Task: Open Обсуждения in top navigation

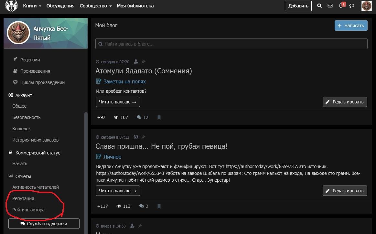Action: click(x=60, y=6)
